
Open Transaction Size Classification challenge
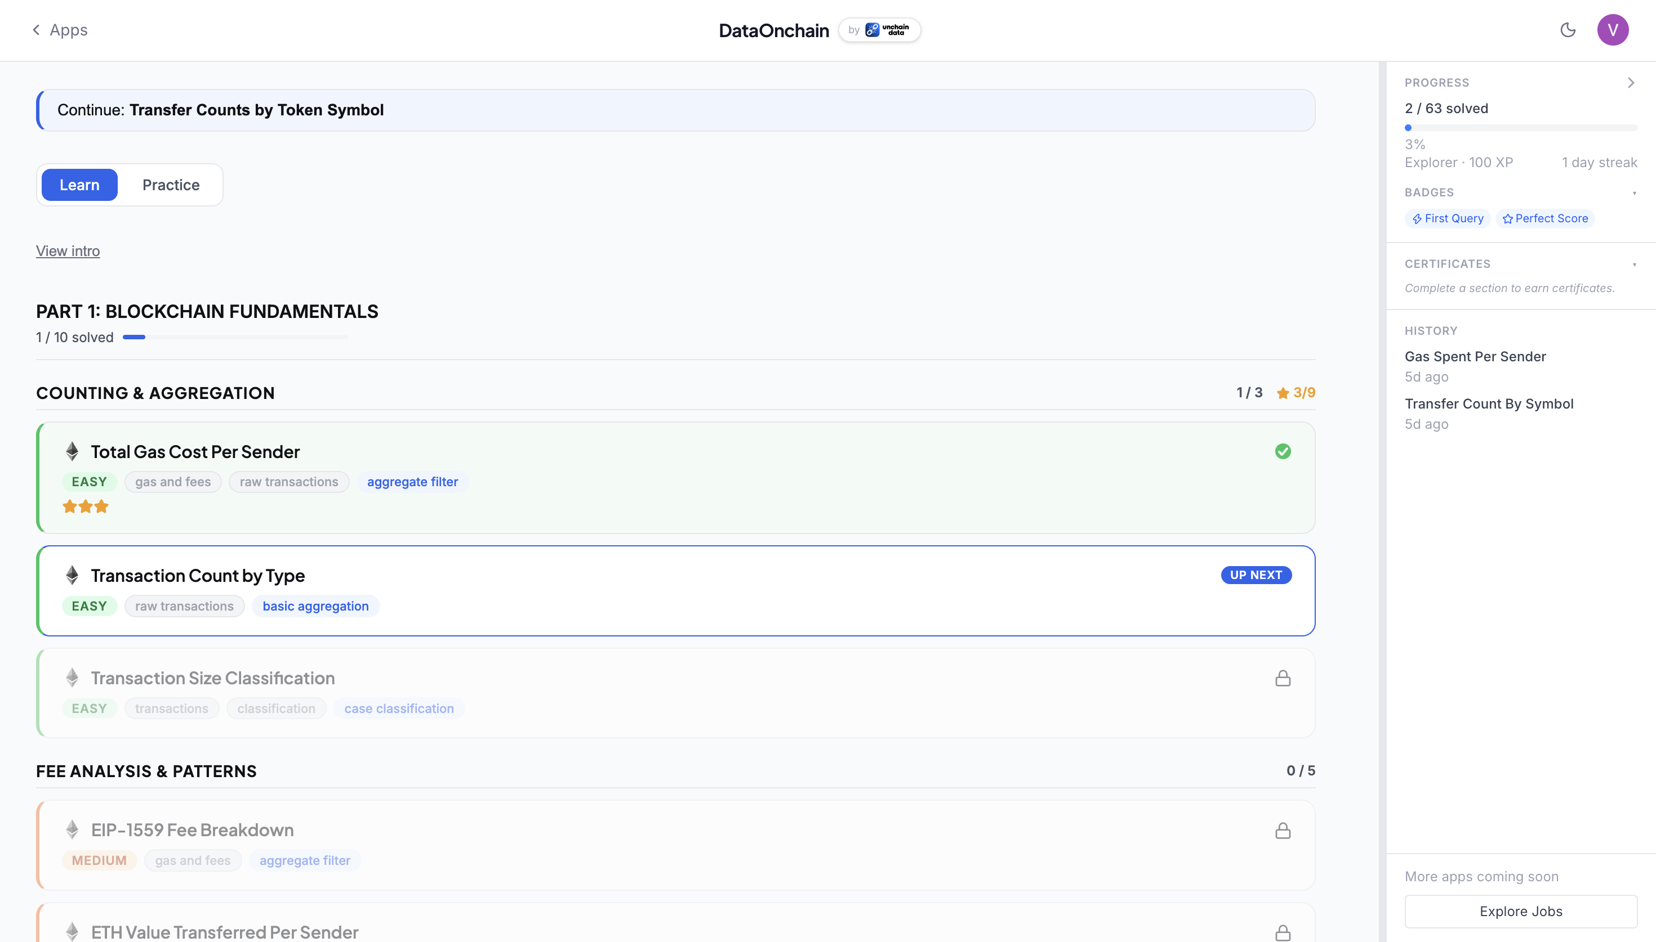[676, 693]
